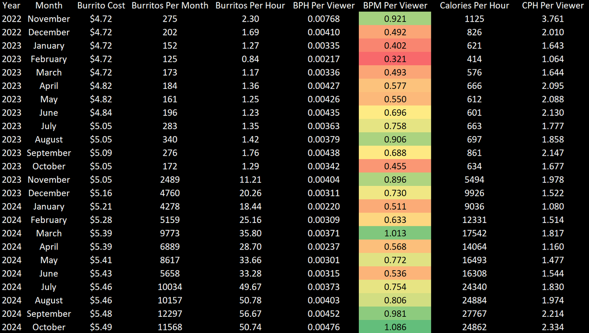The height and width of the screenshot is (333, 589).
Task: Click the Burritos Per Hour header
Action: pyautogui.click(x=250, y=6)
